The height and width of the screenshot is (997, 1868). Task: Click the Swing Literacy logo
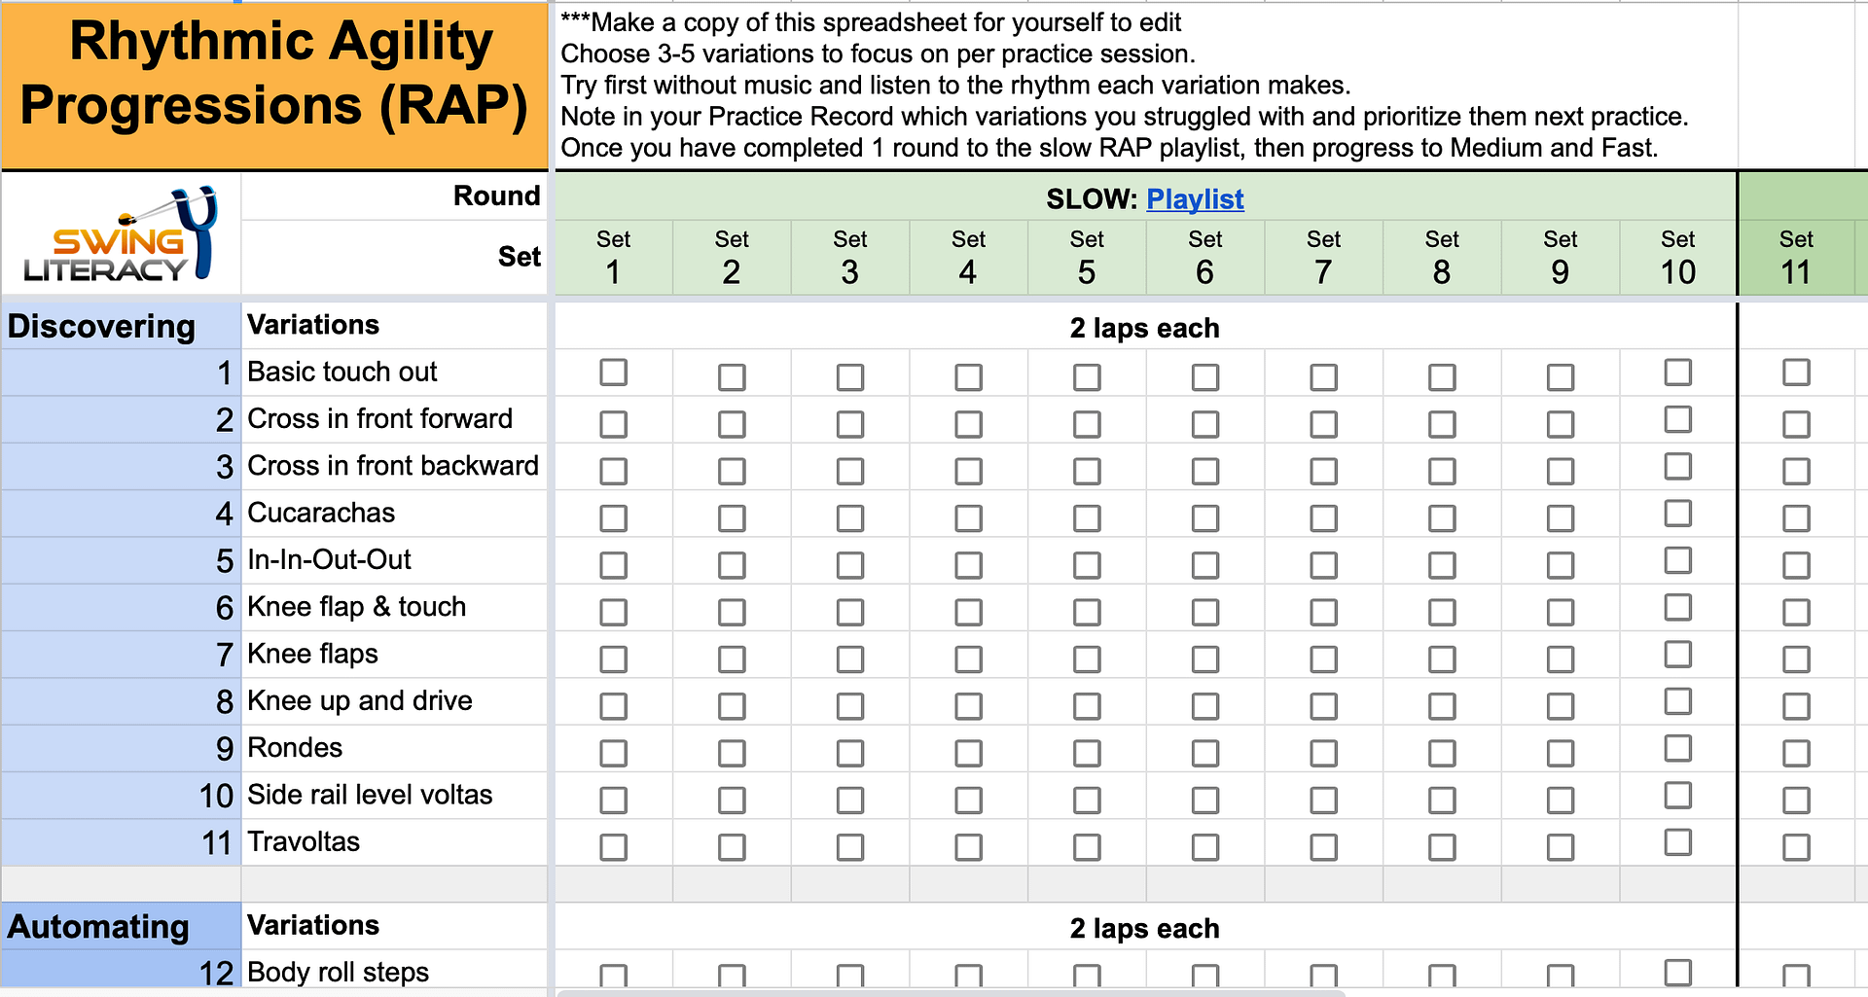coord(120,233)
